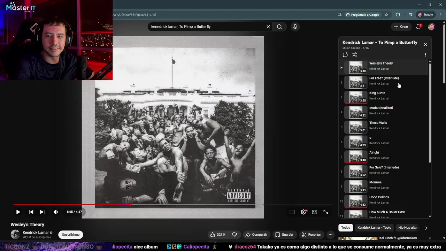Image resolution: width=446 pixels, height=251 pixels.
Task: Play Institutionalized from playlist
Action: pos(383,112)
